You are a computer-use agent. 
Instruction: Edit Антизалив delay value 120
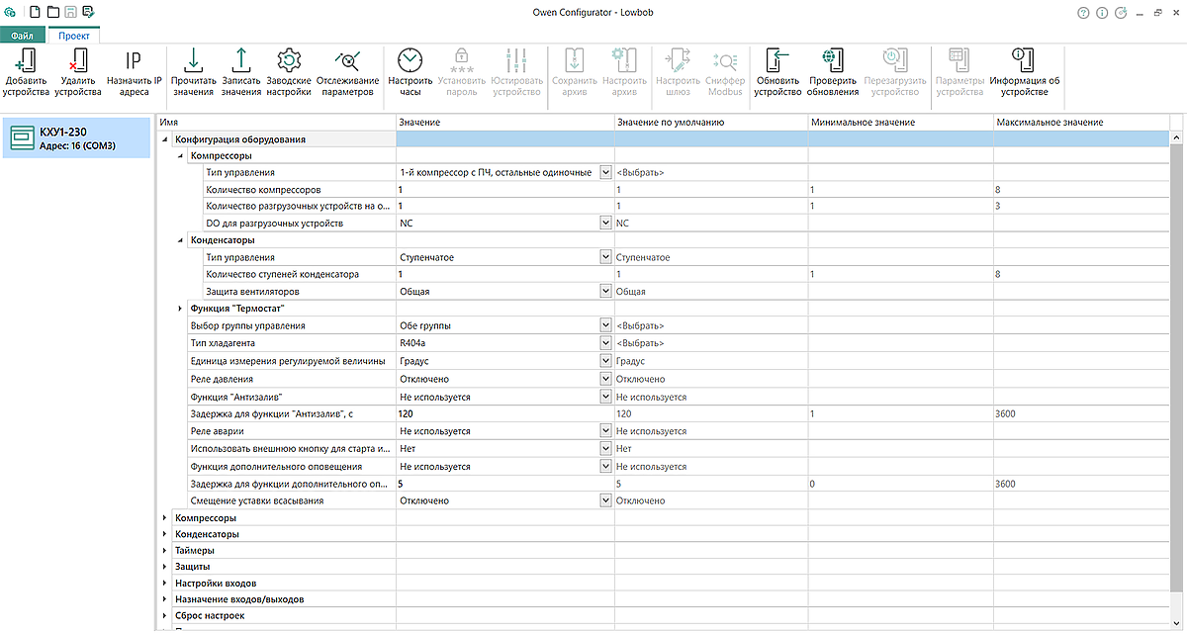click(x=504, y=413)
